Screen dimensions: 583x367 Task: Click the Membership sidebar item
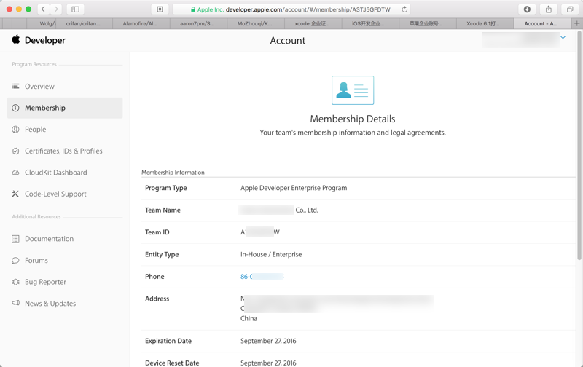pos(65,108)
